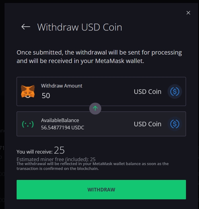Click the green up-arrow circle between boxes
Image resolution: width=199 pixels, height=209 pixels.
click(x=95, y=109)
